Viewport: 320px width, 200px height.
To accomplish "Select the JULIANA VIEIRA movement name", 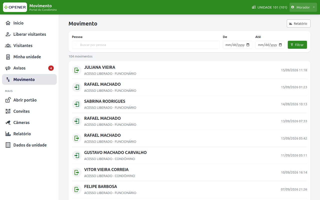I will click(100, 67).
